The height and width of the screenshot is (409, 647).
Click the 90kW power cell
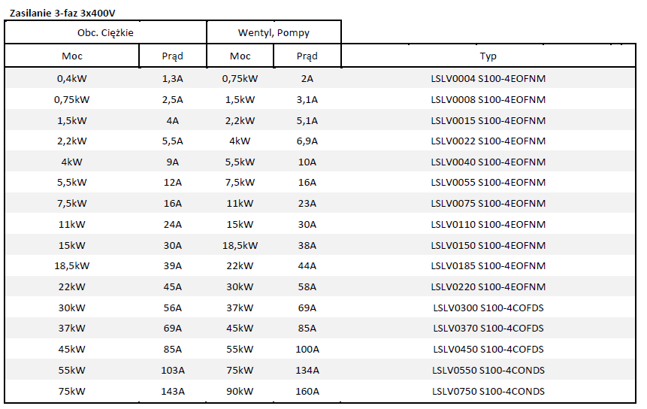240,391
